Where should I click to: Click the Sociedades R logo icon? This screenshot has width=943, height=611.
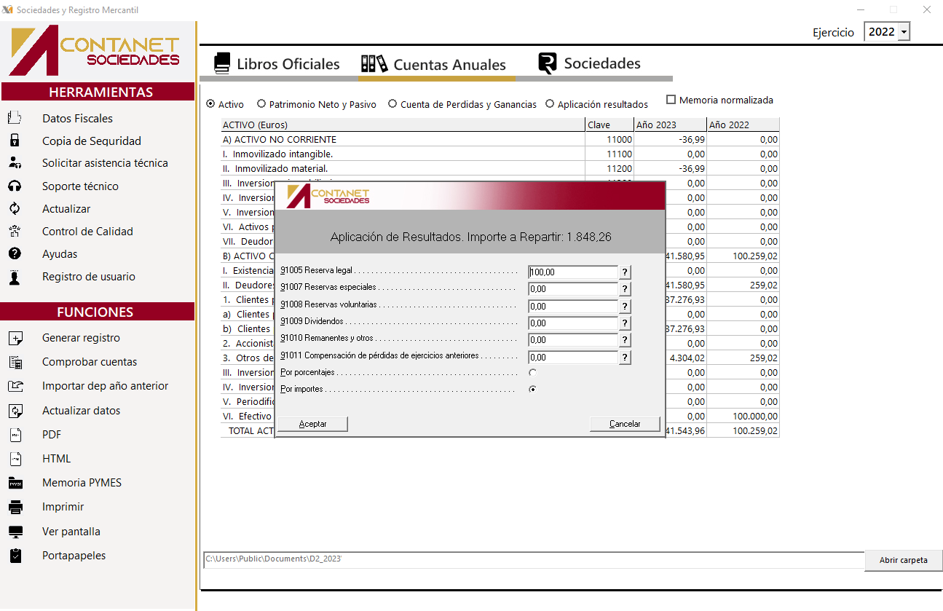pos(548,63)
